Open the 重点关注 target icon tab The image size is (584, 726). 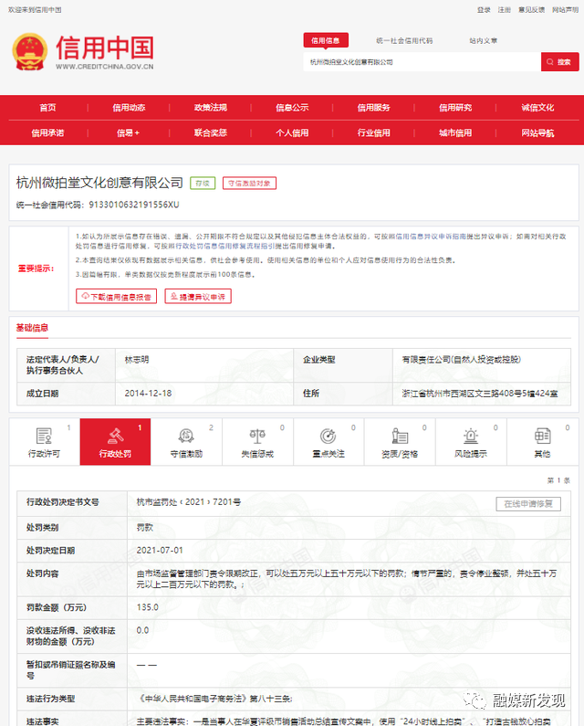tap(328, 442)
